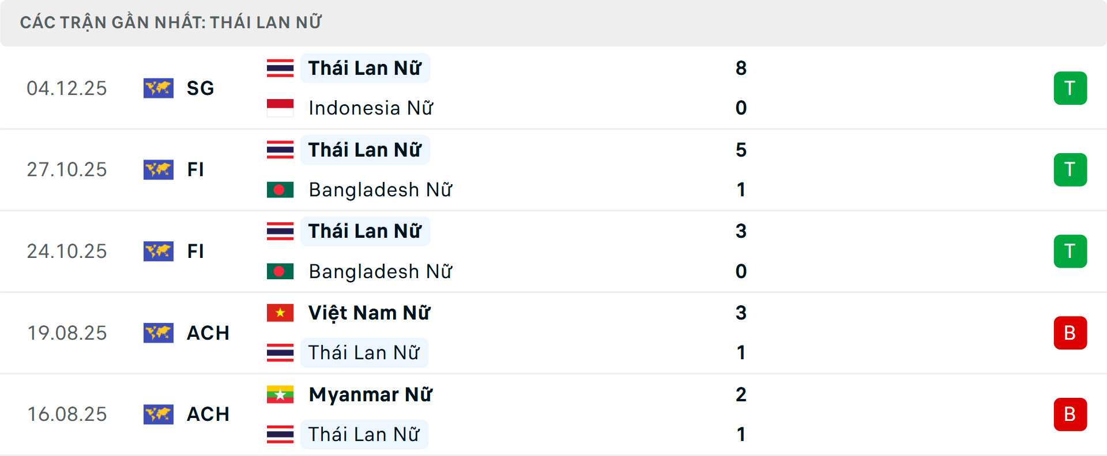Click the score 8 of the Indonesia match
The image size is (1107, 456).
[x=741, y=68]
